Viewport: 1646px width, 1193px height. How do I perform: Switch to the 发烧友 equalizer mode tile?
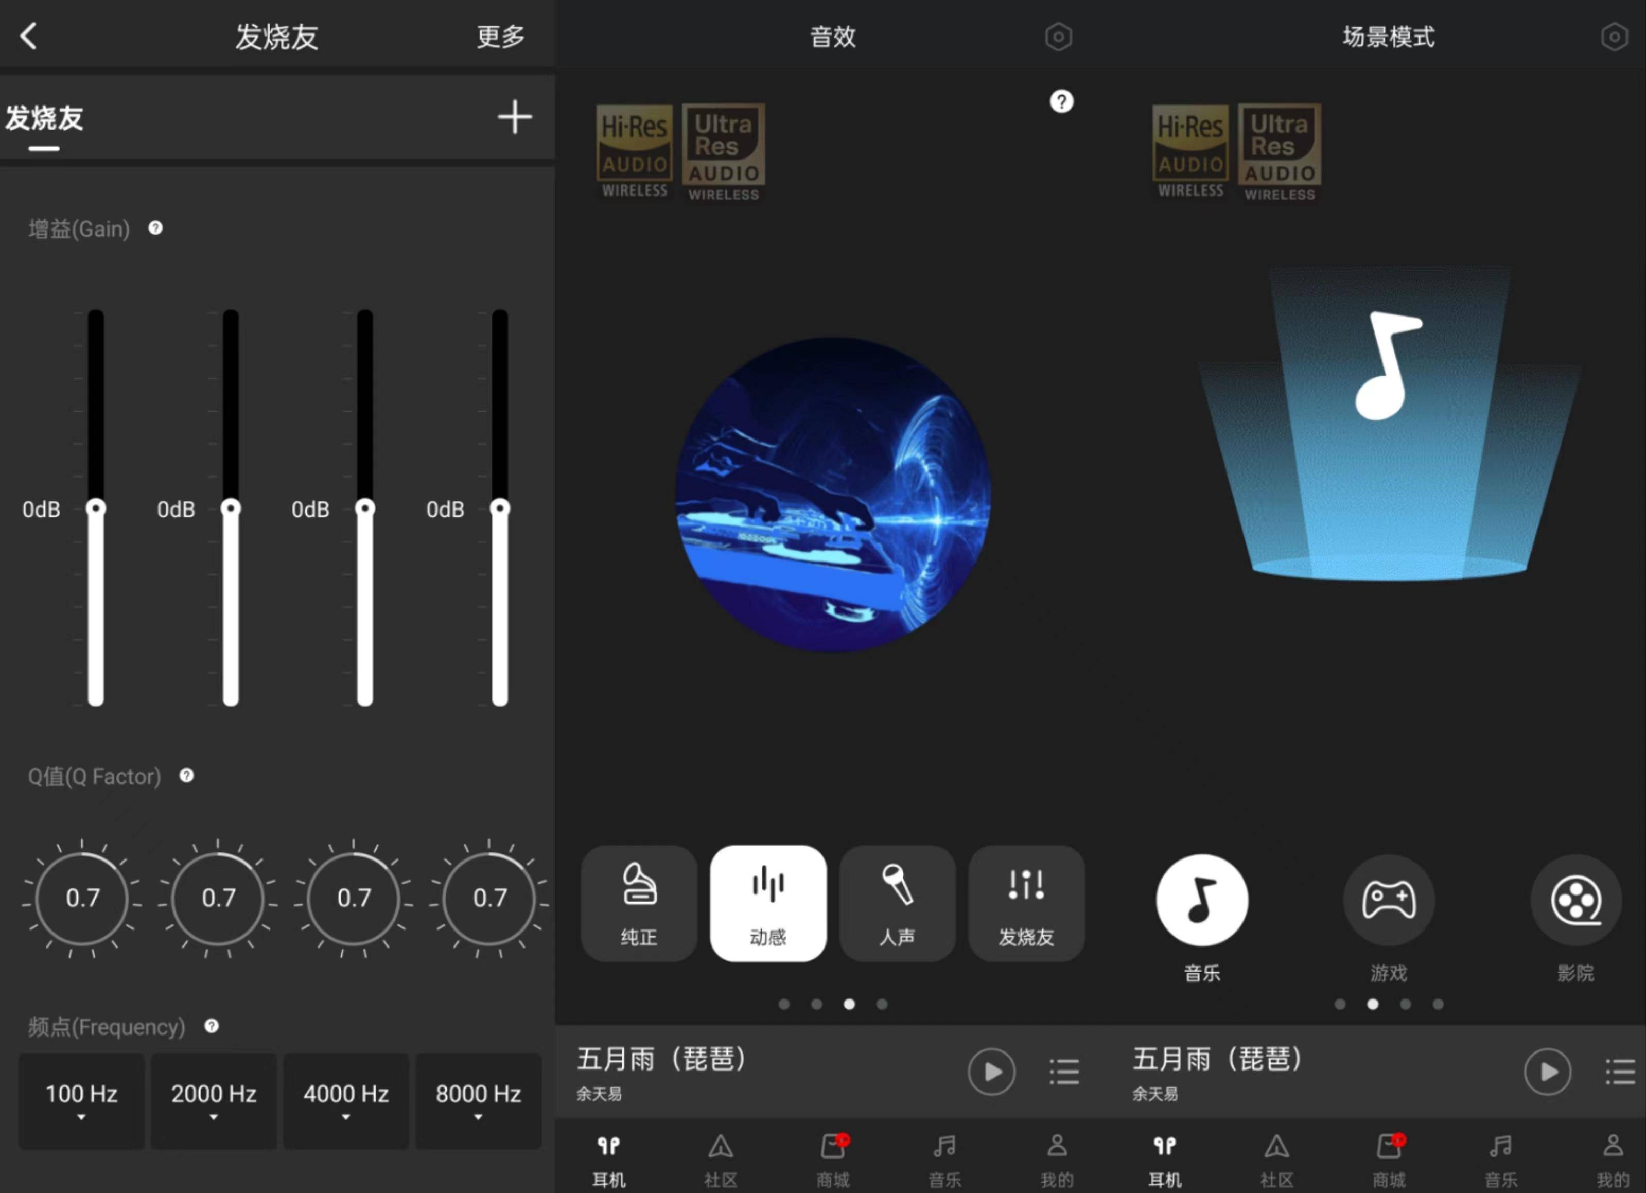click(x=1026, y=903)
